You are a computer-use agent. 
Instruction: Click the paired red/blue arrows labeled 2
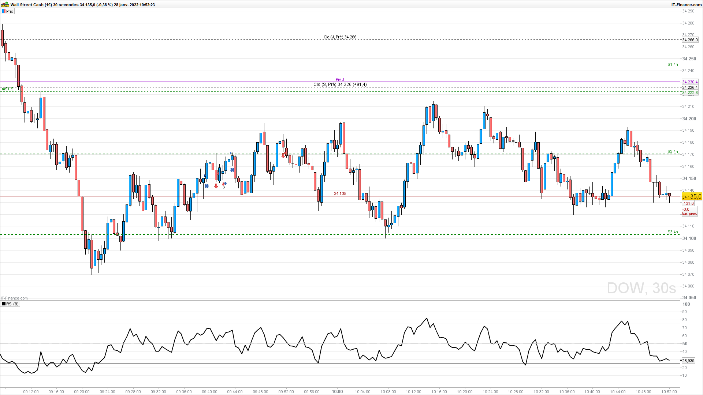point(224,184)
